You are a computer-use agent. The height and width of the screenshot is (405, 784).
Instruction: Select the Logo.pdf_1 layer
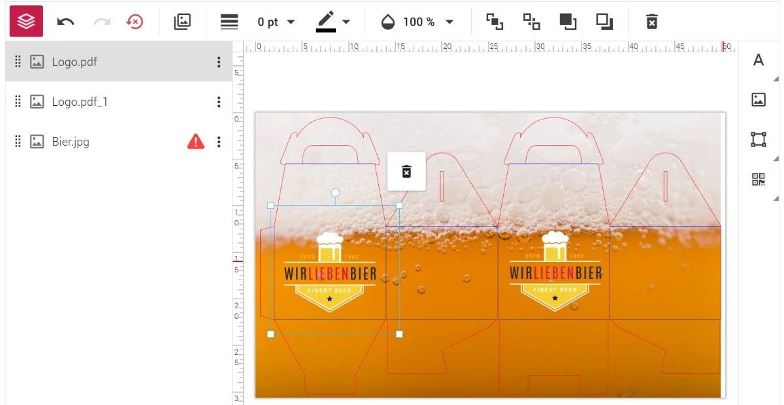click(x=119, y=102)
